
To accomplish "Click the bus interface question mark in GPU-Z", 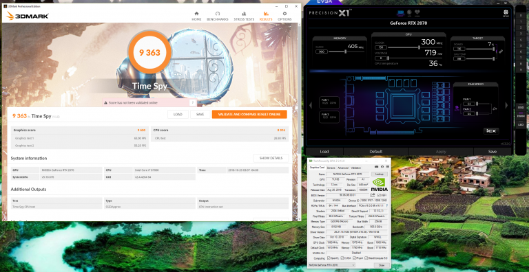I will click(386, 205).
